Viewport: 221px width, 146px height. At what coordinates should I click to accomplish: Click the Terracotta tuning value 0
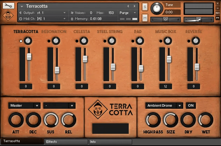click(x=26, y=86)
